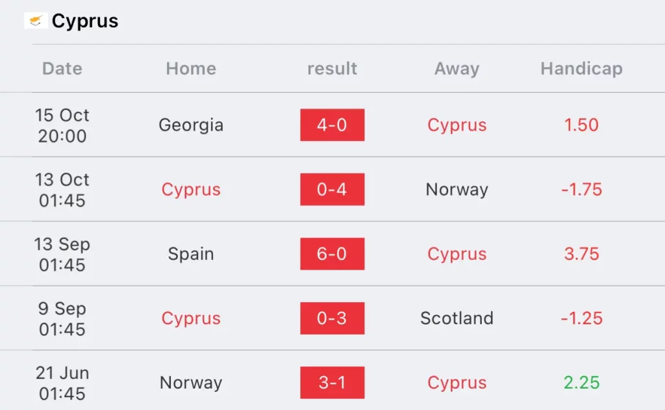
Task: Open the 4-0 Georgia vs Cyprus result
Action: (332, 125)
